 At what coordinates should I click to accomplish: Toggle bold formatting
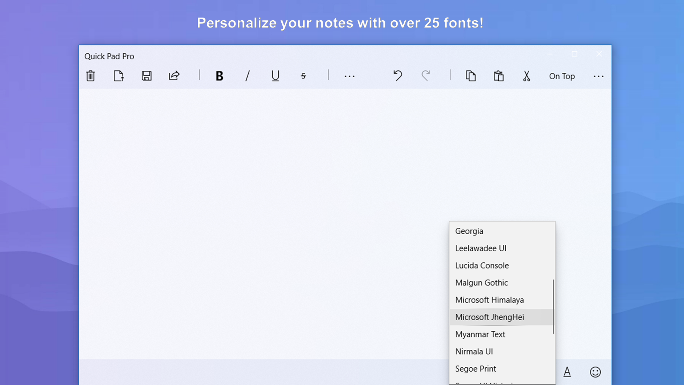click(x=219, y=76)
